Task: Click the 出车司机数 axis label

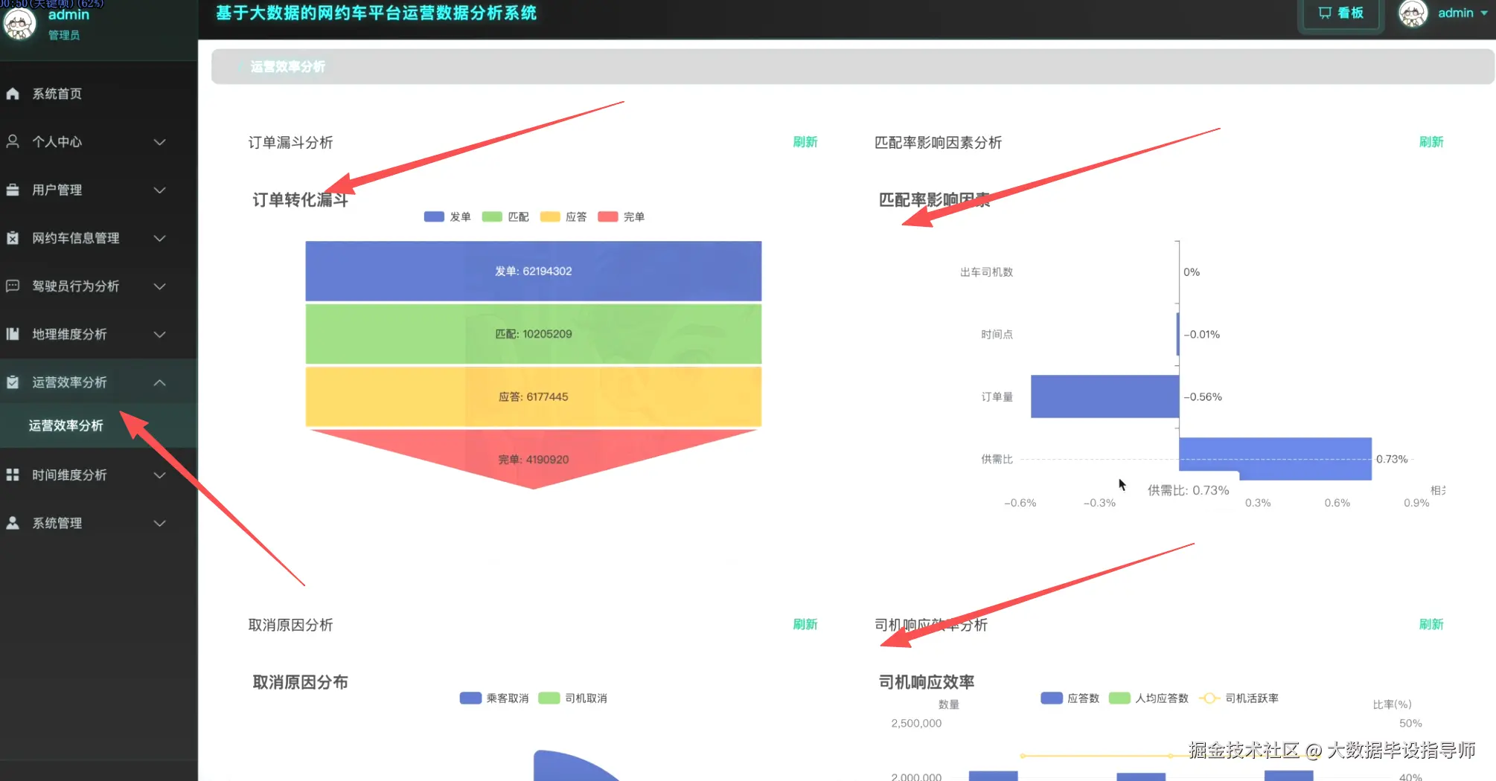Action: click(x=986, y=272)
